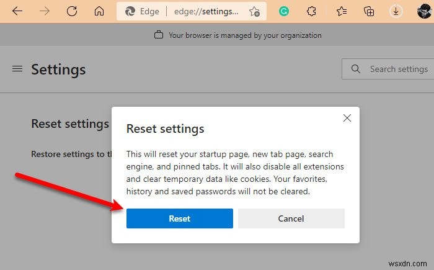This screenshot has height=270, width=434.
Task: Close the Reset settings dialog
Action: (x=347, y=118)
